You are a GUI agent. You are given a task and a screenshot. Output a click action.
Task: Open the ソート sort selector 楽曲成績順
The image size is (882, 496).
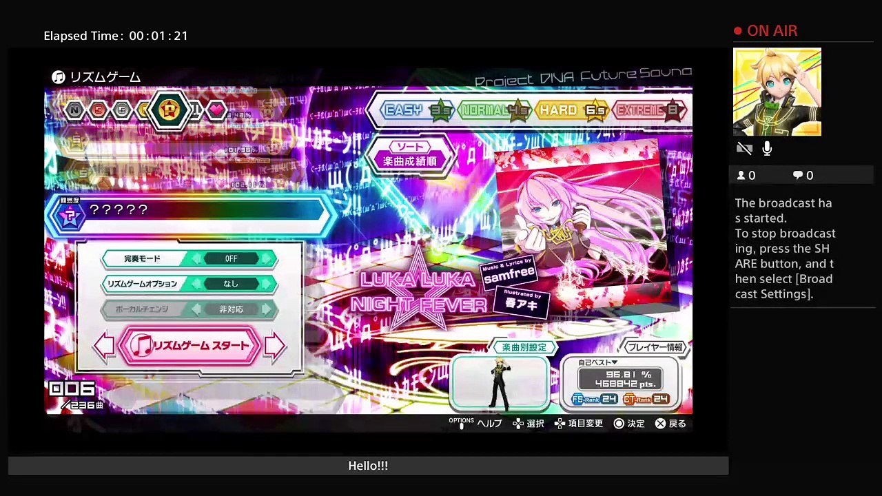pos(411,156)
